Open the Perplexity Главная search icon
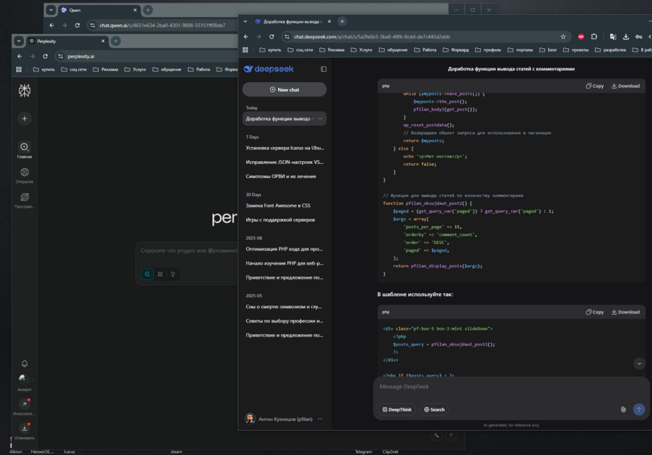The width and height of the screenshot is (652, 455). tap(24, 147)
